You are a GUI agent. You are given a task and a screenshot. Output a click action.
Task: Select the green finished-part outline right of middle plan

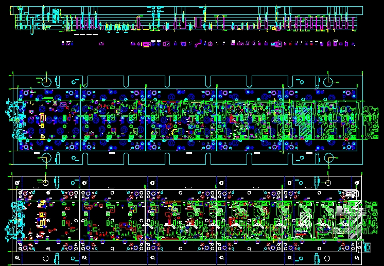pos(371,123)
